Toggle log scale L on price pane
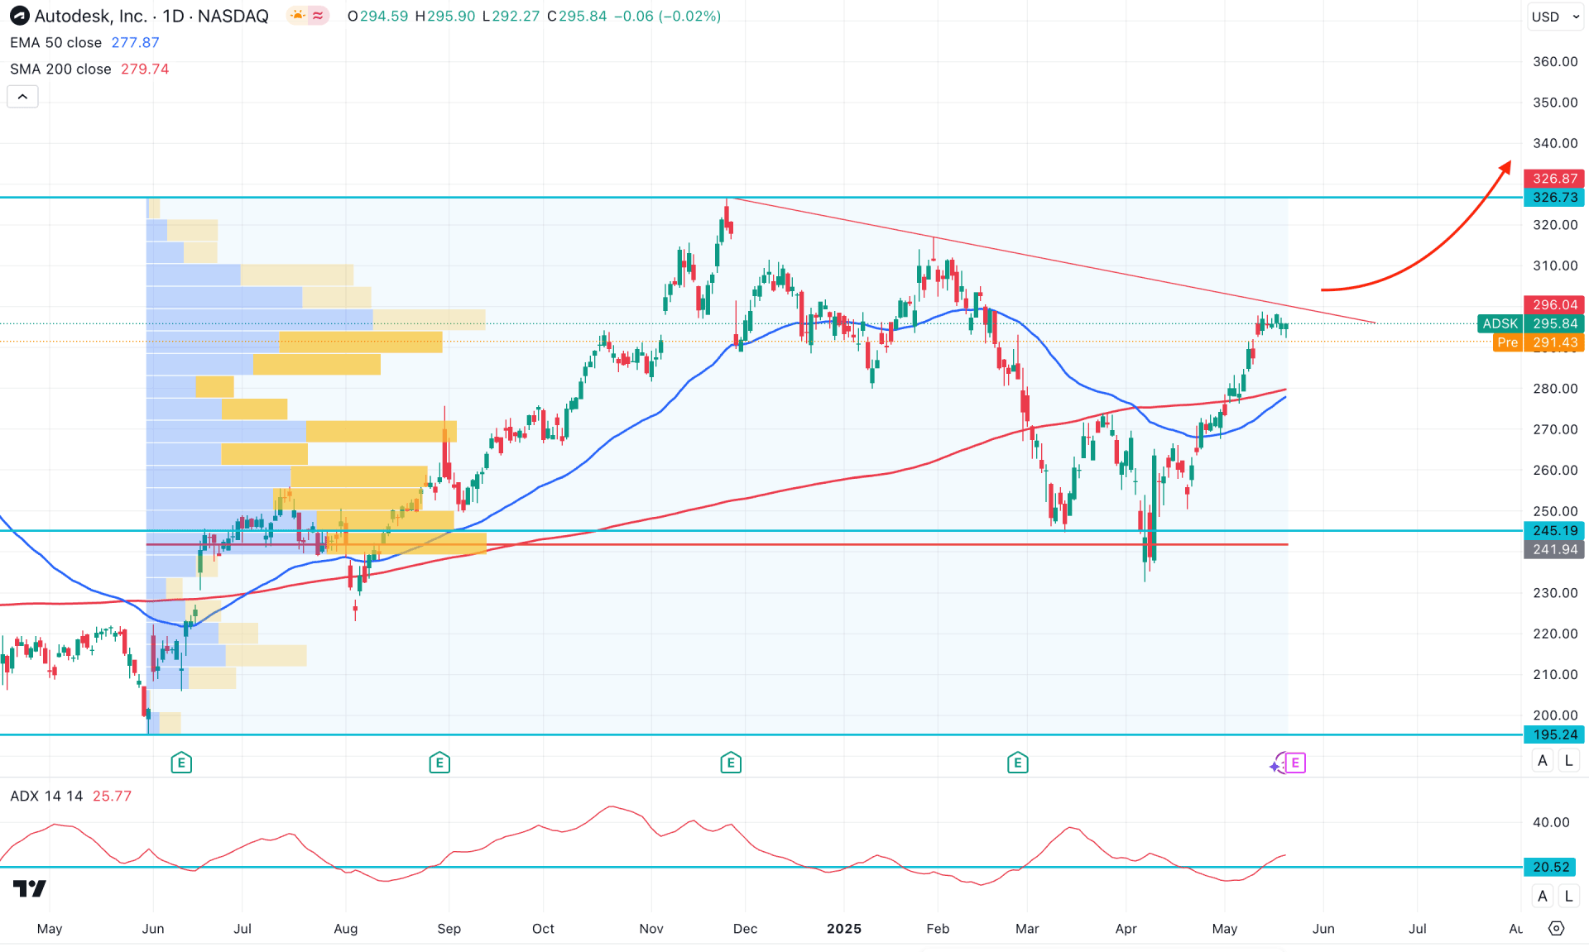Screen dimensions: 1589x952 pos(1568,761)
